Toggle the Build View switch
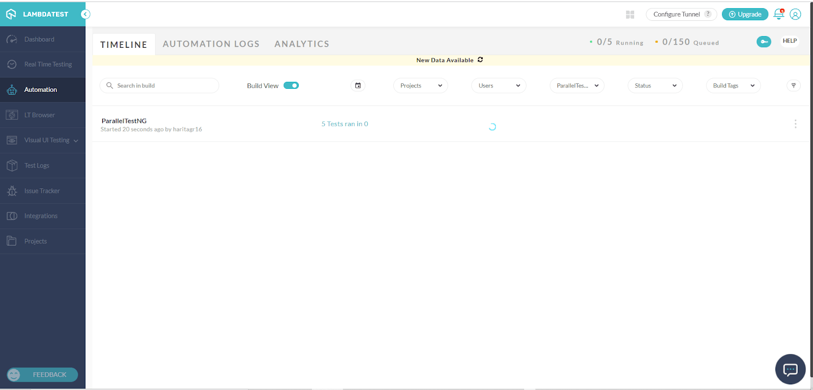 291,85
